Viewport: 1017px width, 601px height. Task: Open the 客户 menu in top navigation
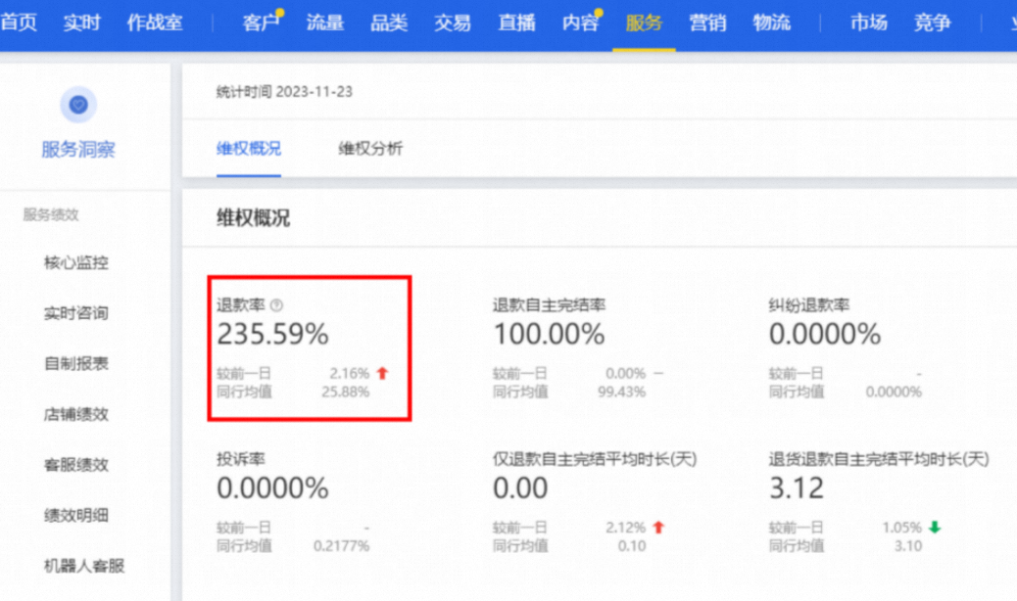pyautogui.click(x=261, y=23)
